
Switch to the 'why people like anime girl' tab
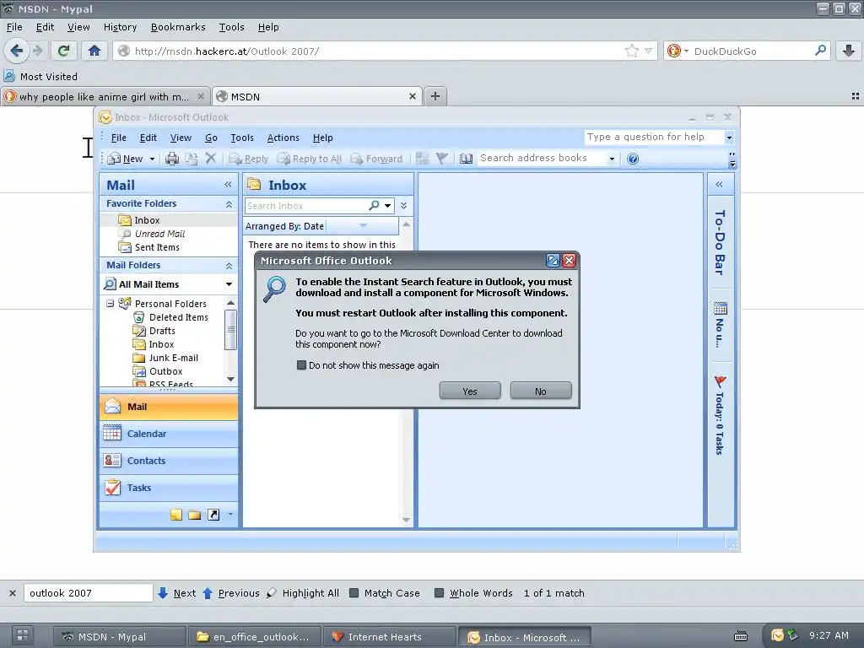tap(105, 96)
